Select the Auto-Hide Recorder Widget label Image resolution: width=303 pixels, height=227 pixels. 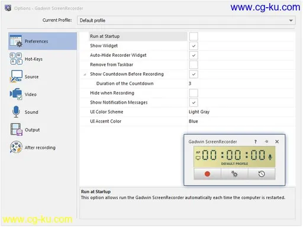point(118,55)
